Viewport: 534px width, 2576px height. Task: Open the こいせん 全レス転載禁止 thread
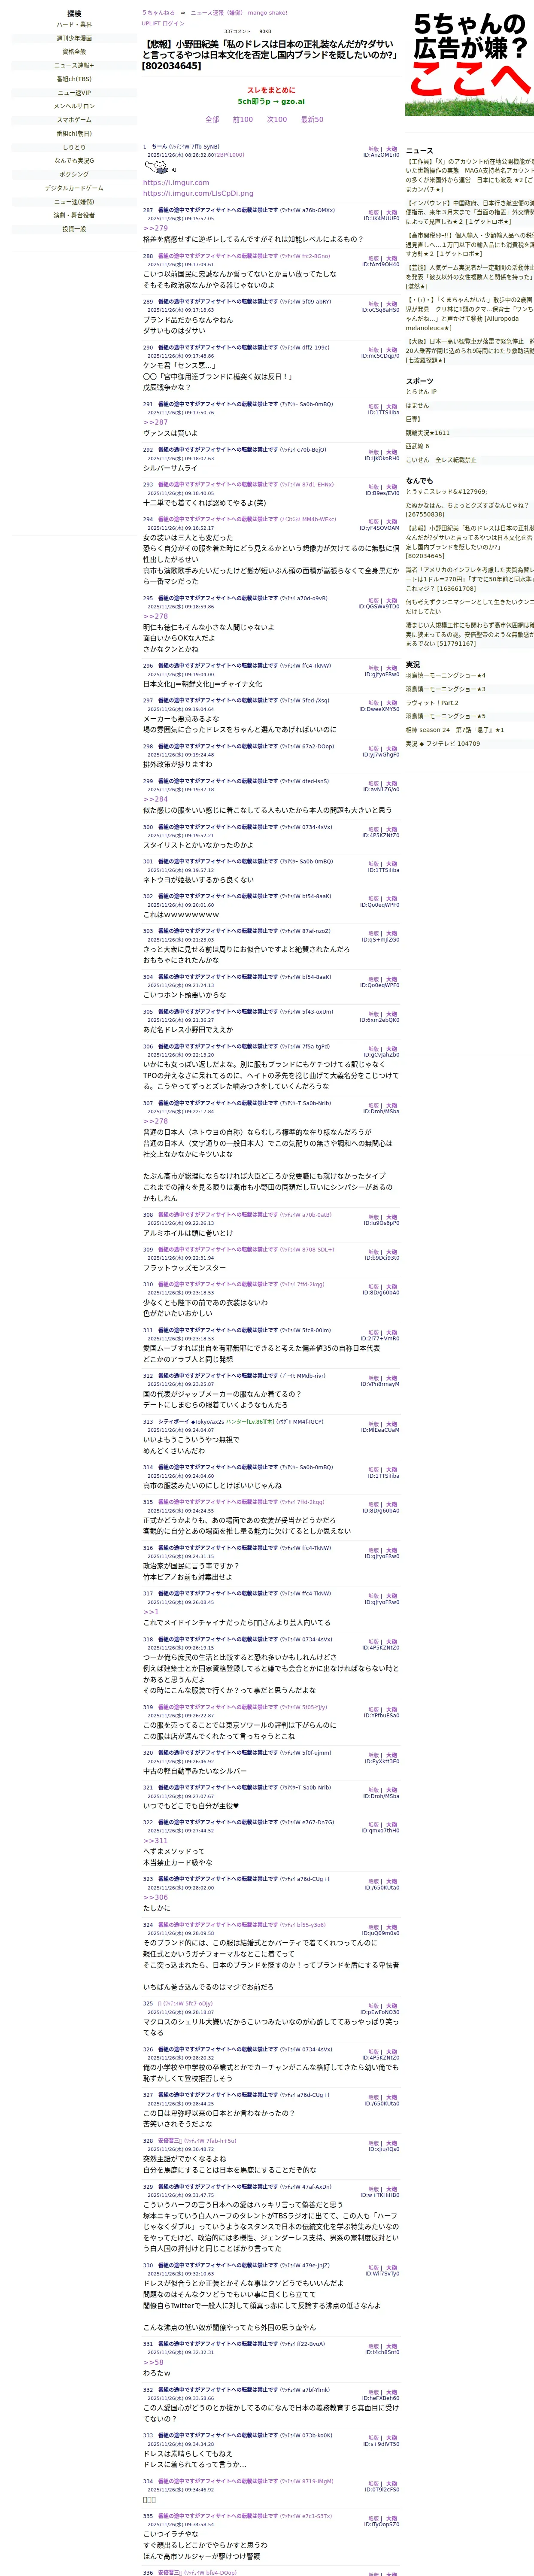441,460
